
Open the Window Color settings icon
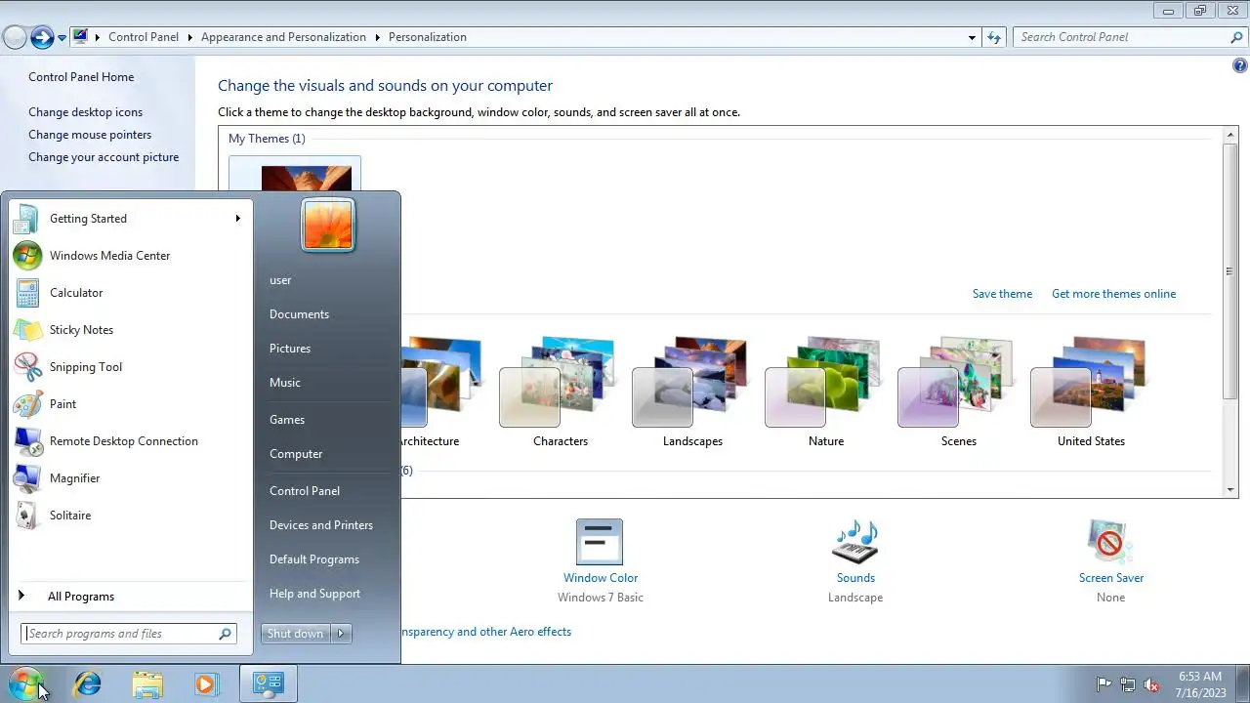pos(600,541)
